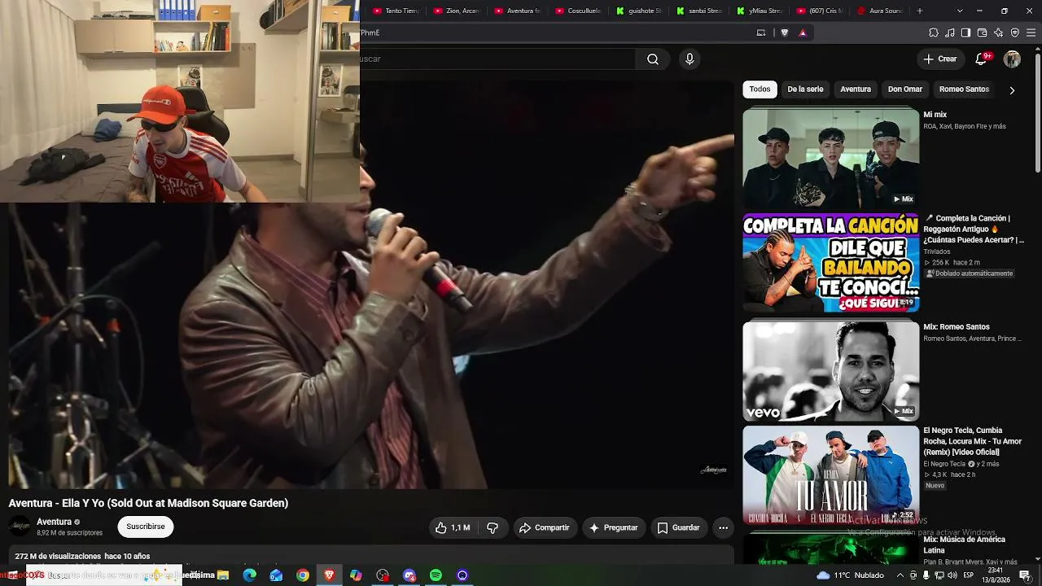Open a new browser tab with plus
This screenshot has height=586, width=1042.
pyautogui.click(x=920, y=11)
